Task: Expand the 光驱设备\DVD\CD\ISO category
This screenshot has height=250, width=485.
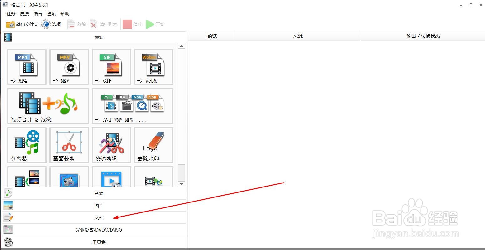Action: (x=94, y=230)
